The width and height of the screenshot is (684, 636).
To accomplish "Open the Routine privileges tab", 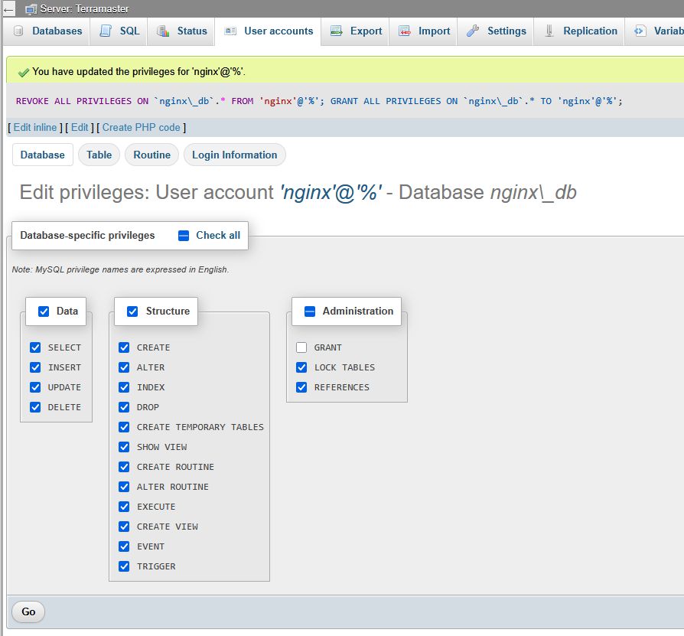I will (x=151, y=155).
